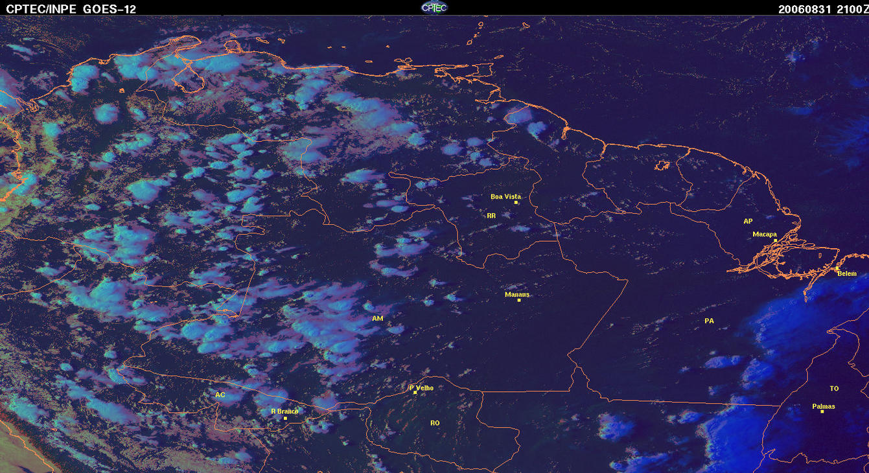Viewport: 869px width, 473px height.
Task: Click the "PA" state label
Action: click(x=709, y=321)
